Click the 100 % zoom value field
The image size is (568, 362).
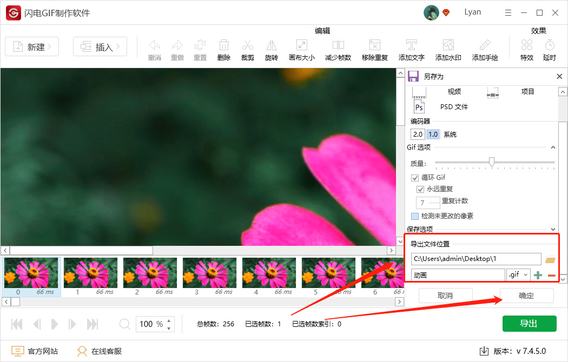151,324
